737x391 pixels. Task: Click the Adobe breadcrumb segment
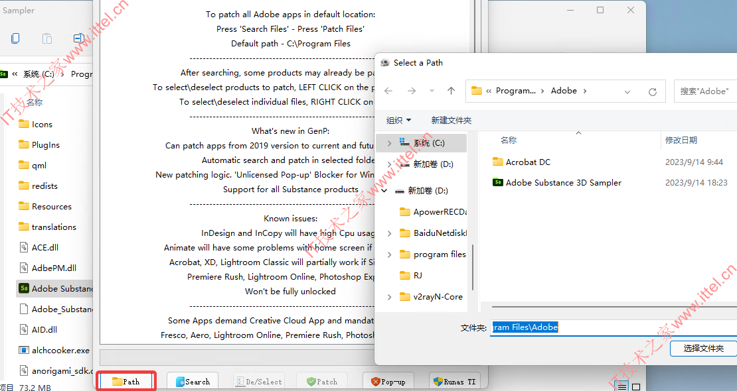(564, 91)
